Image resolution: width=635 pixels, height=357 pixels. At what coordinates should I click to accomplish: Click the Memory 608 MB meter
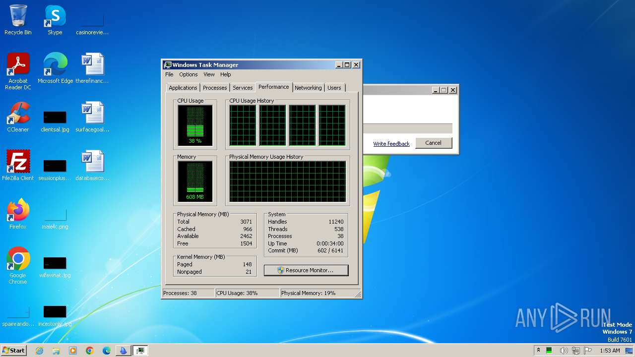point(195,181)
